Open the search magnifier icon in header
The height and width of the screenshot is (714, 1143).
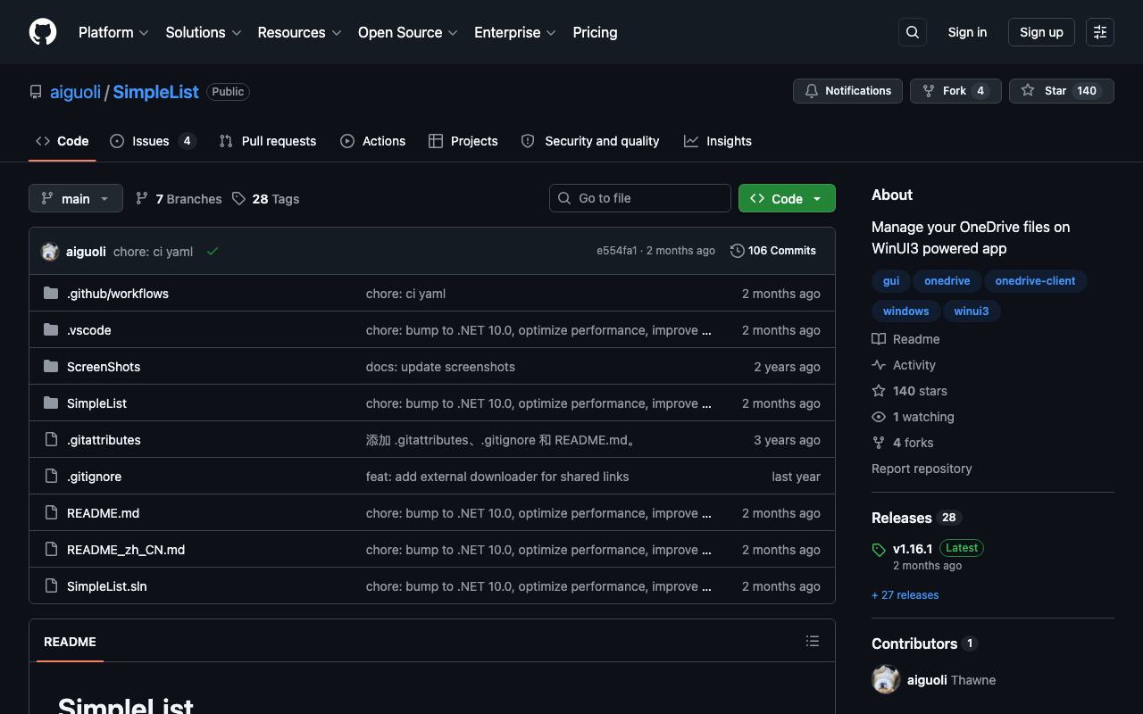pos(913,32)
